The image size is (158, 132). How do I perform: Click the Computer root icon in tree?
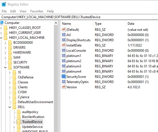tap(2, 23)
